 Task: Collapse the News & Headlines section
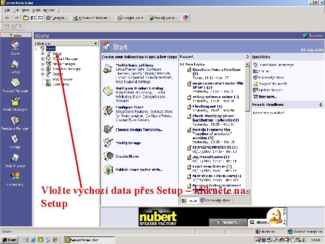320,105
